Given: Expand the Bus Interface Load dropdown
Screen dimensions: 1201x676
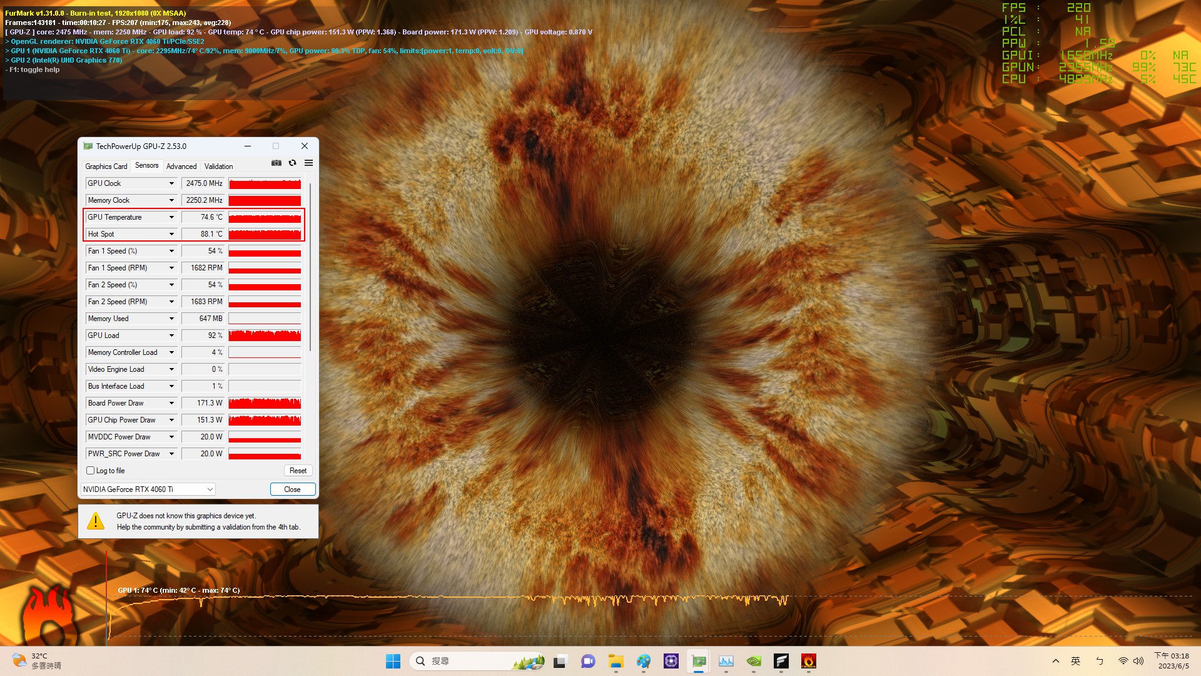Looking at the screenshot, I should click(x=171, y=386).
